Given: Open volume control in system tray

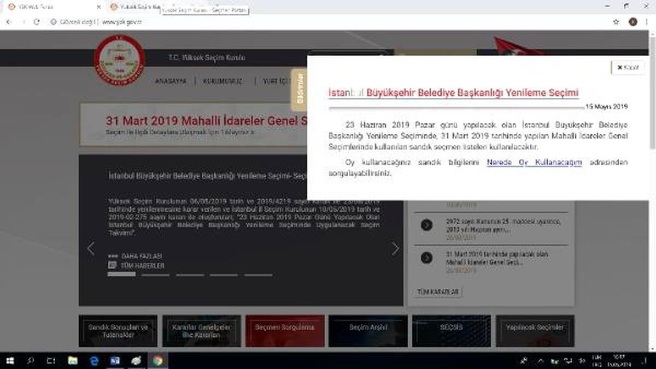Looking at the screenshot, I should [582, 361].
